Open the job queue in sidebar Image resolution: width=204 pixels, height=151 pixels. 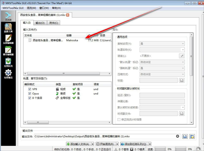pyautogui.click(x=8, y=62)
